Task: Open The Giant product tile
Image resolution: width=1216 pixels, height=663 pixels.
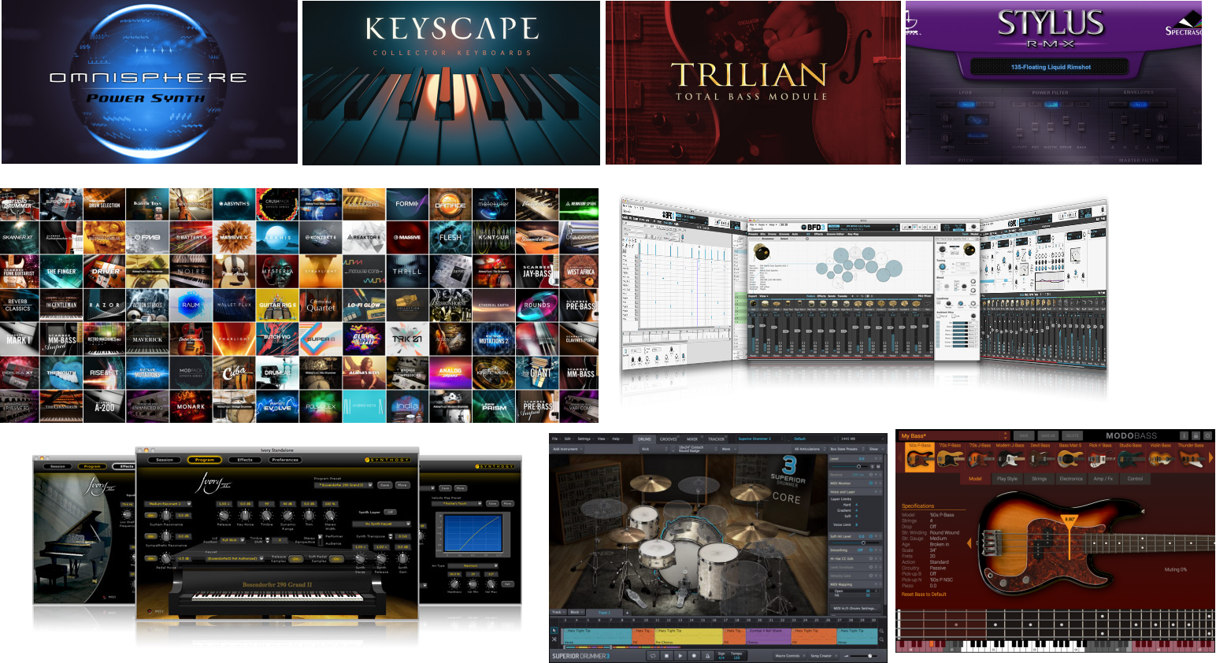Action: (537, 372)
